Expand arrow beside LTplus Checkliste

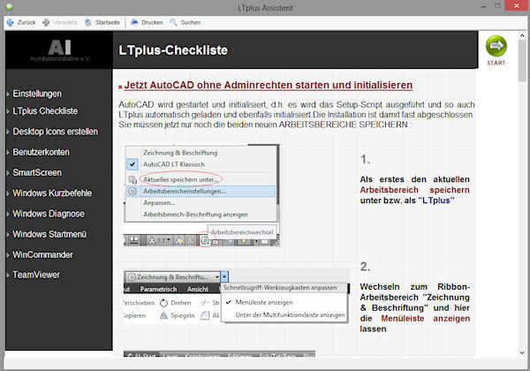tap(8, 111)
